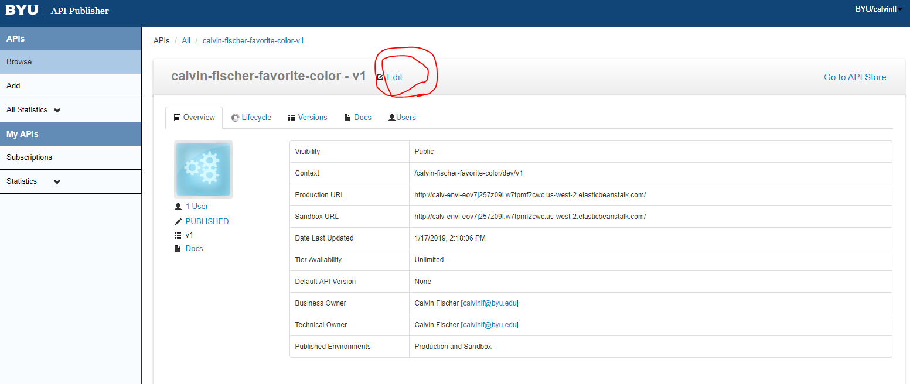This screenshot has height=384, width=910.
Task: Click the Edit link for the API
Action: coord(394,77)
